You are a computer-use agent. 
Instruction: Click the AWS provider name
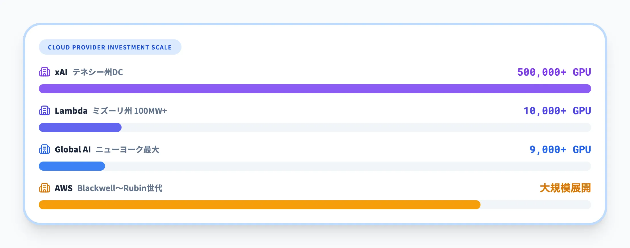(63, 188)
